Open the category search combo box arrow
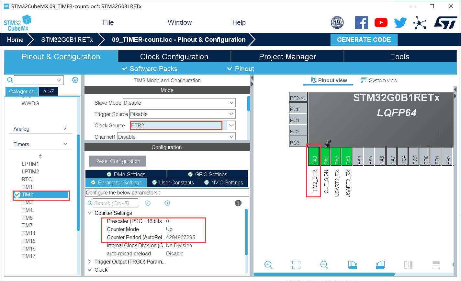Screen dimensions: 461x281 (59, 80)
